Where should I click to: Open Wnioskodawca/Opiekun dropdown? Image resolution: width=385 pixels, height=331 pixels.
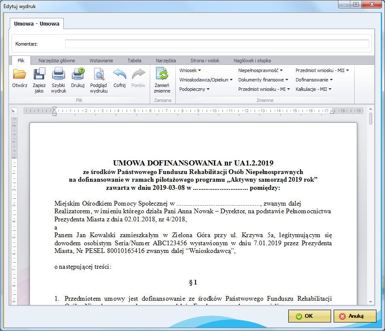206,80
